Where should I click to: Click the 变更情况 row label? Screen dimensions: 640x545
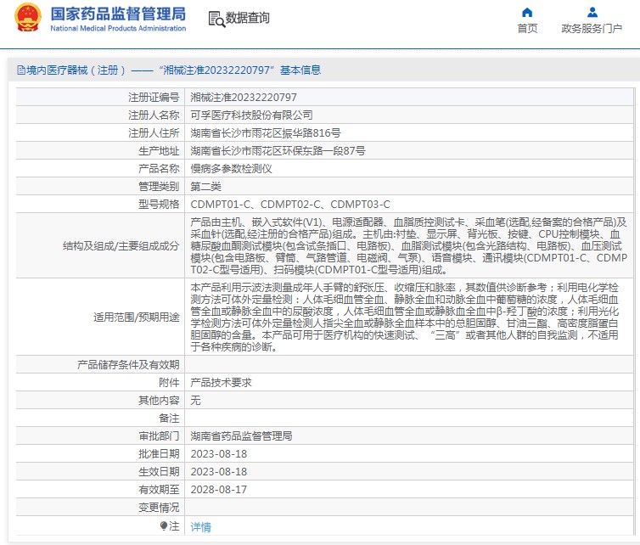pyautogui.click(x=159, y=508)
